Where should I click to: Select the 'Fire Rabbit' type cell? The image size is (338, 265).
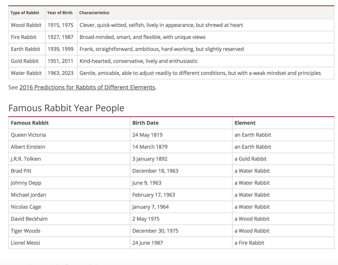point(27,37)
